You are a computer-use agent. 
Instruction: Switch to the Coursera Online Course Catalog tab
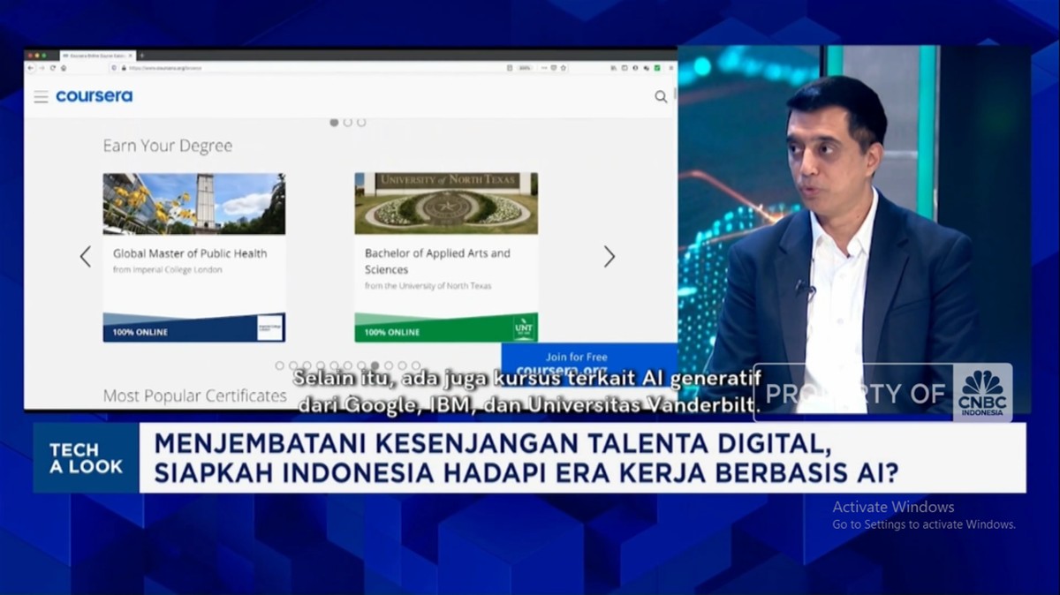pyautogui.click(x=95, y=56)
